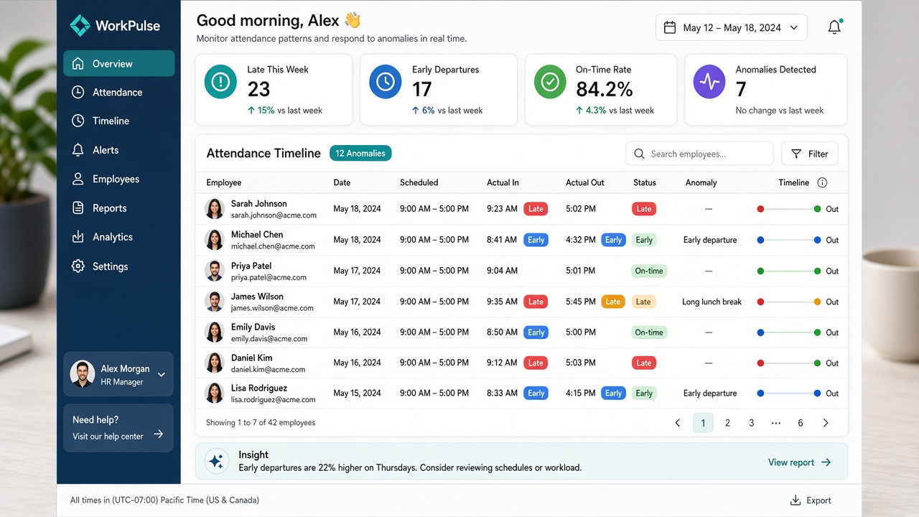
Task: Go to the next pagination page arrow
Action: [x=826, y=423]
